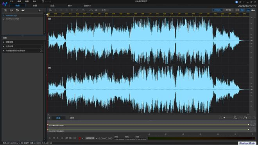Click the download media icon in library panel

(11, 11)
